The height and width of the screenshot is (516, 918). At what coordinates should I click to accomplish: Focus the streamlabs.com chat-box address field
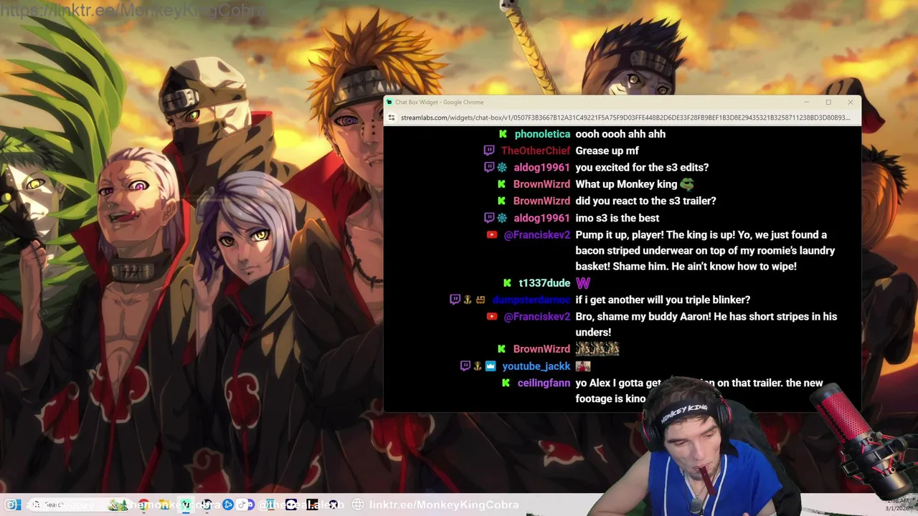(x=625, y=118)
